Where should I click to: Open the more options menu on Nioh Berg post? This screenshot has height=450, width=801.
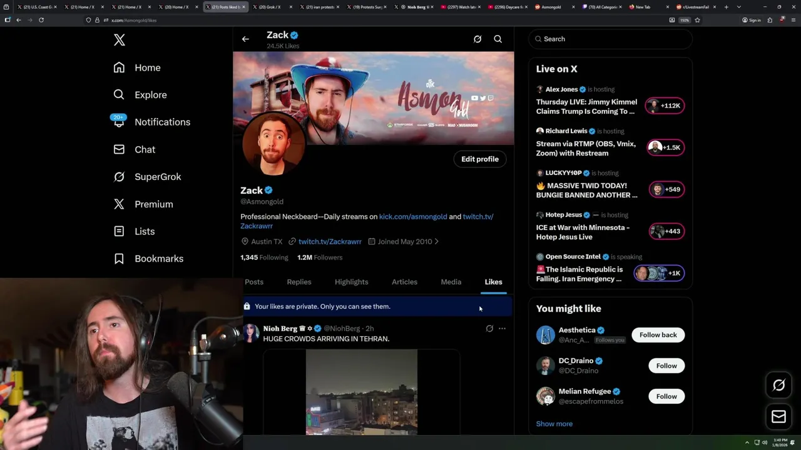[x=502, y=329]
